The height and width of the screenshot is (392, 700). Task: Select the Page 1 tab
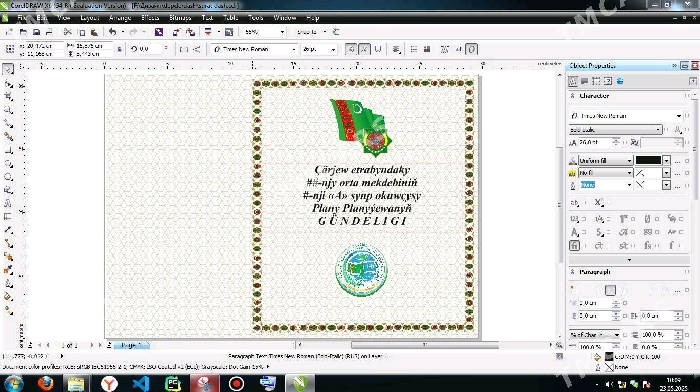coord(132,345)
